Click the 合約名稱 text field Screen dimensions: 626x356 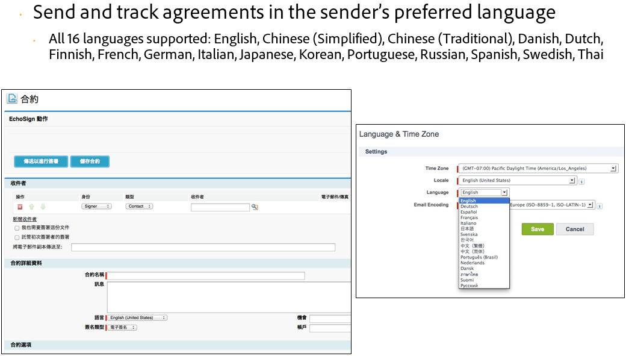(x=206, y=276)
